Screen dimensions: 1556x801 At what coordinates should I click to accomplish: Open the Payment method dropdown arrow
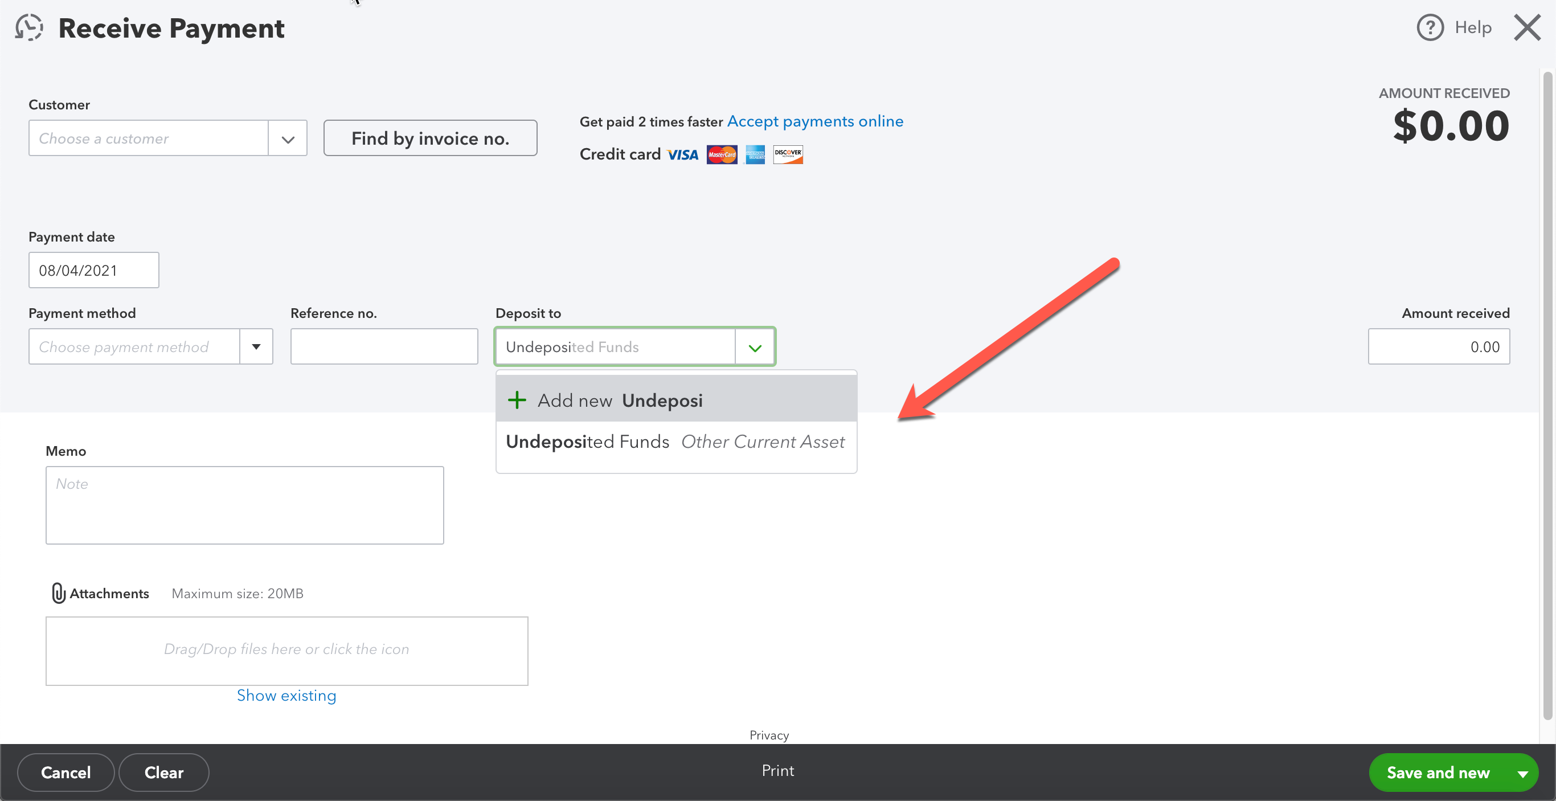pos(256,347)
